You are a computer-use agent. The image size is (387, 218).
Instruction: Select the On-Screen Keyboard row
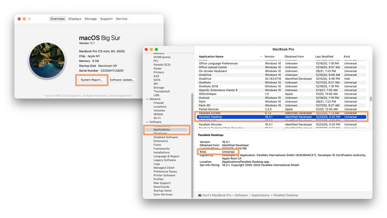point(281,71)
